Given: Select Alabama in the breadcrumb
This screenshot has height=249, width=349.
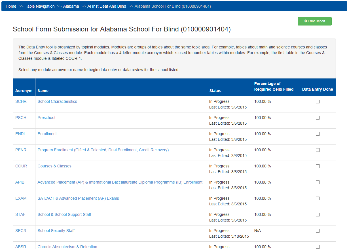Looking at the screenshot, I should point(71,6).
